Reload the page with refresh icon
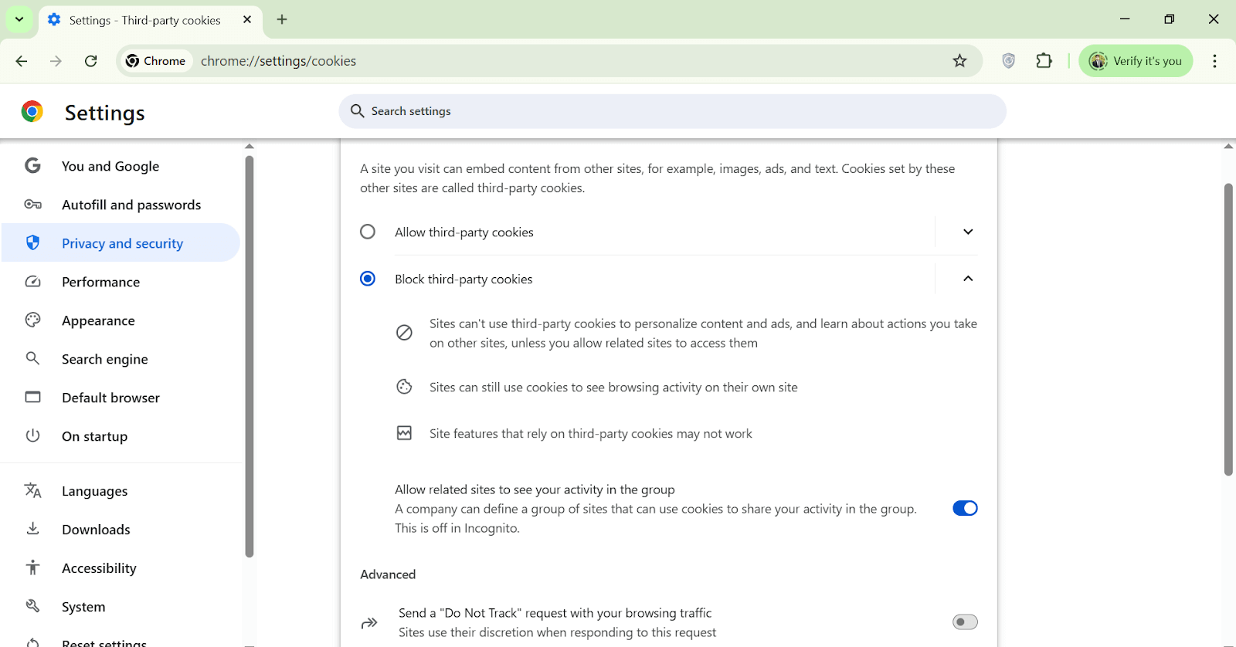 [x=91, y=61]
